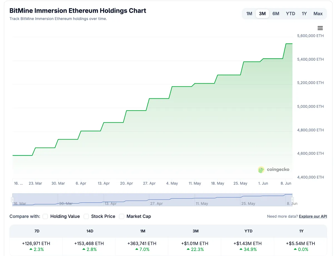Click the +$1.43M ETH value

point(248,243)
